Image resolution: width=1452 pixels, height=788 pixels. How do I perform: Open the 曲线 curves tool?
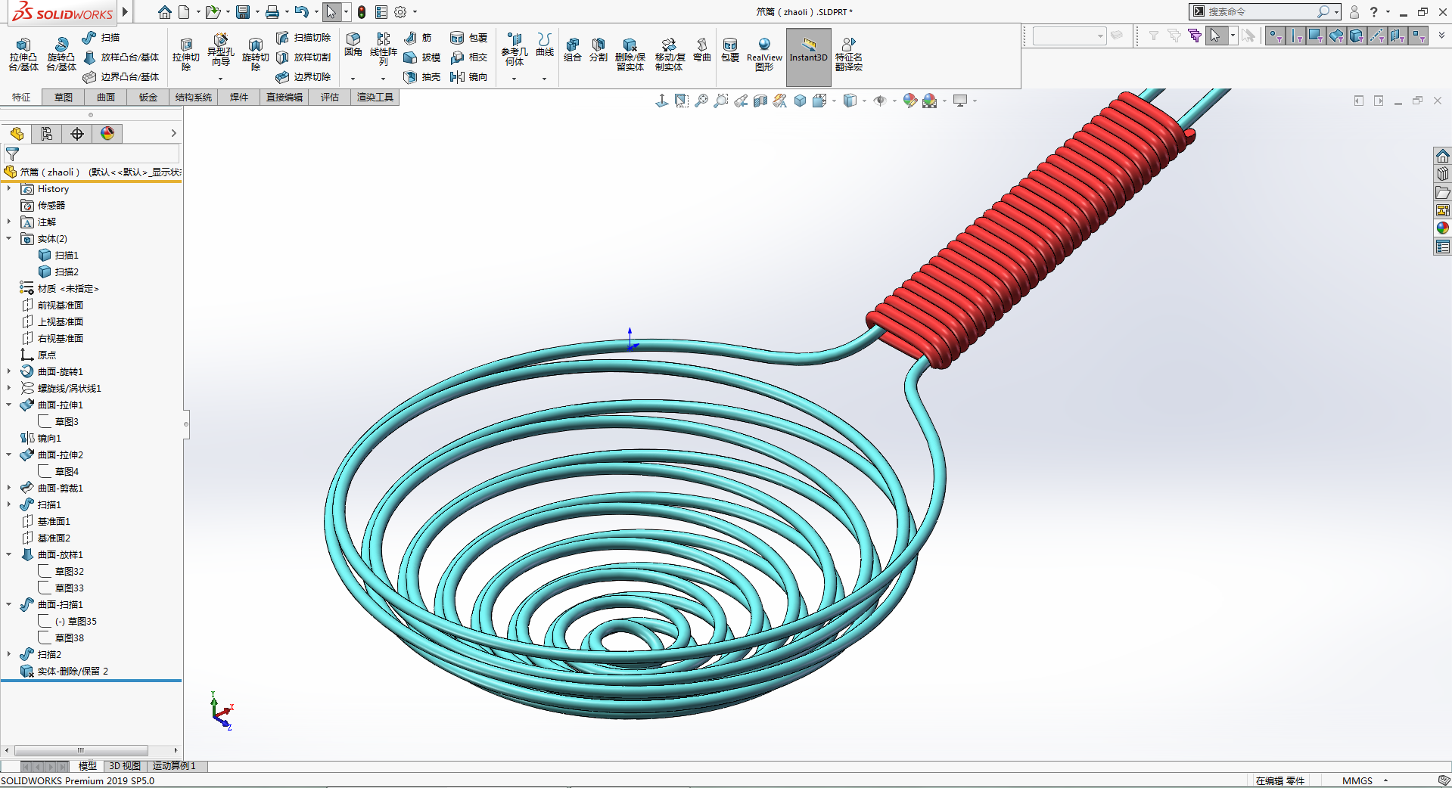click(545, 45)
